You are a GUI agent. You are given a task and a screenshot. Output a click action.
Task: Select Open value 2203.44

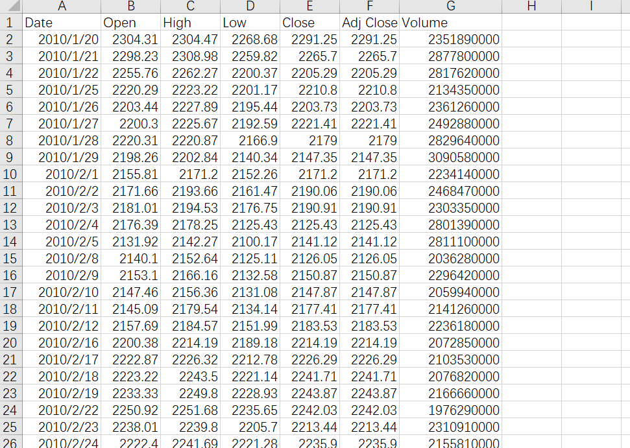[131, 107]
